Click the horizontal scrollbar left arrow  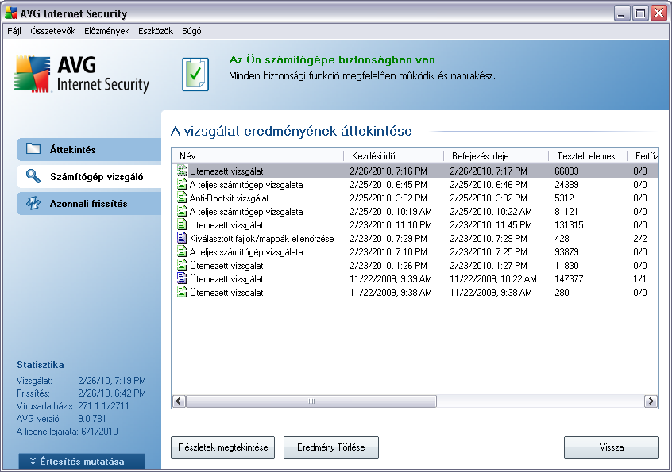point(180,401)
